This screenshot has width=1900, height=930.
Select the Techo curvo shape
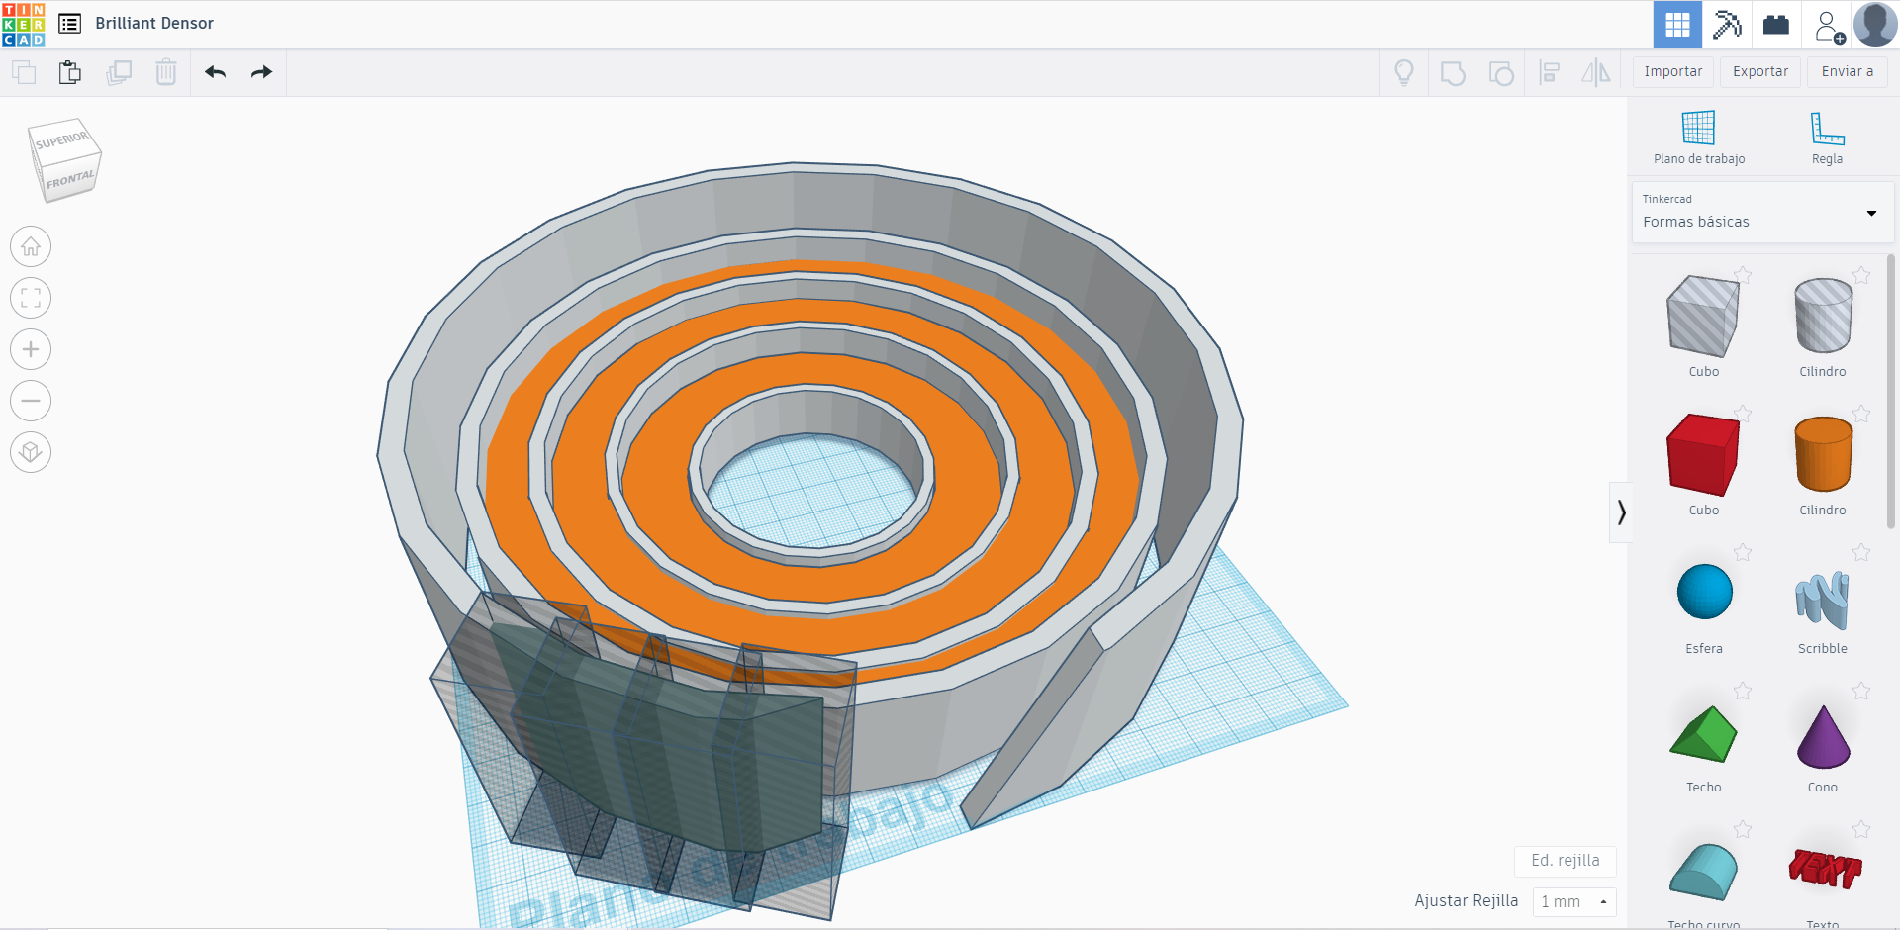[x=1703, y=873]
